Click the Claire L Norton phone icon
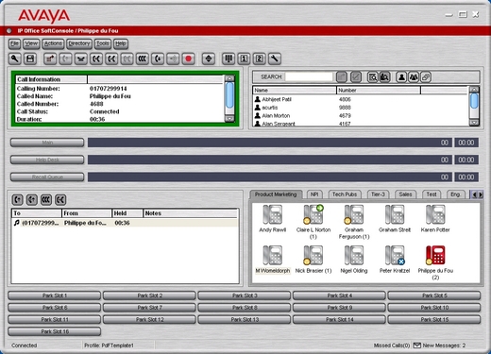This screenshot has height=354, width=491. 313,214
